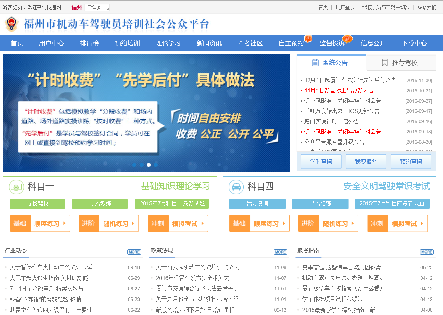Image resolution: width=443 pixels, height=315 pixels.
Task: Open 预约培训 in the navigation bar
Action: 127,43
